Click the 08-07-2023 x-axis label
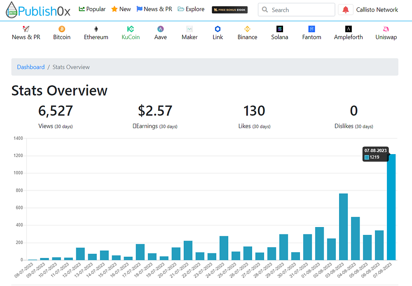412x286 pixels. pos(24,270)
